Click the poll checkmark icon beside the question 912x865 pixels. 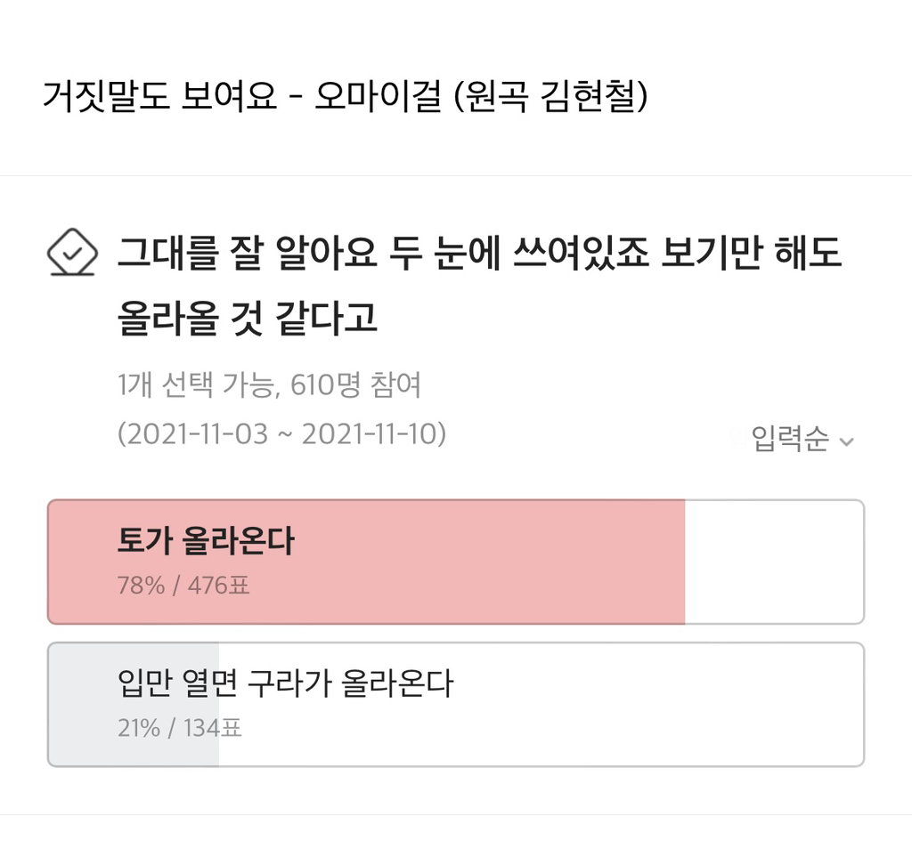pyautogui.click(x=71, y=254)
